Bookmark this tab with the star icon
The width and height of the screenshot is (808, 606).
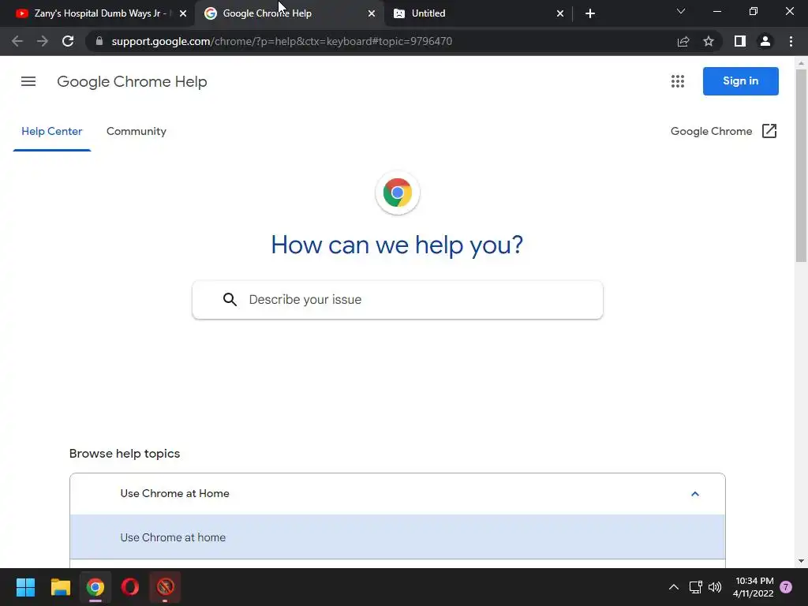coord(709,41)
